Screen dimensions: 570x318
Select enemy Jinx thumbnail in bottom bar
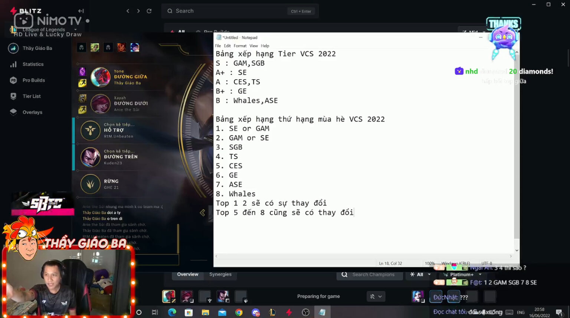tap(418, 297)
